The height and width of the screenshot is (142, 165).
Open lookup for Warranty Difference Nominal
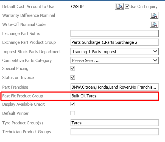point(154,15)
